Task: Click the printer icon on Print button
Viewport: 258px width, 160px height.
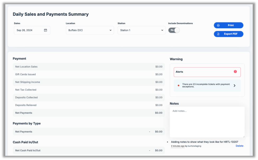Action: 218,25
